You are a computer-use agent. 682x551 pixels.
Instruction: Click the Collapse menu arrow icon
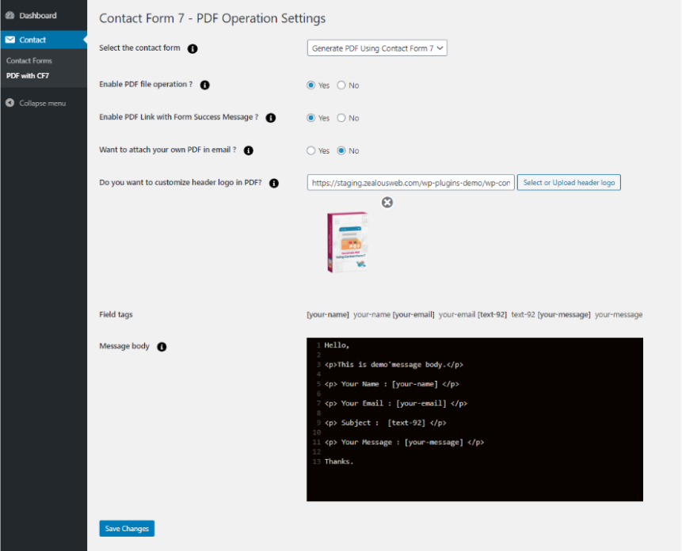[x=10, y=103]
